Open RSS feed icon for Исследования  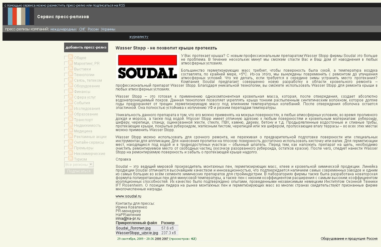pyautogui.click(x=71, y=108)
